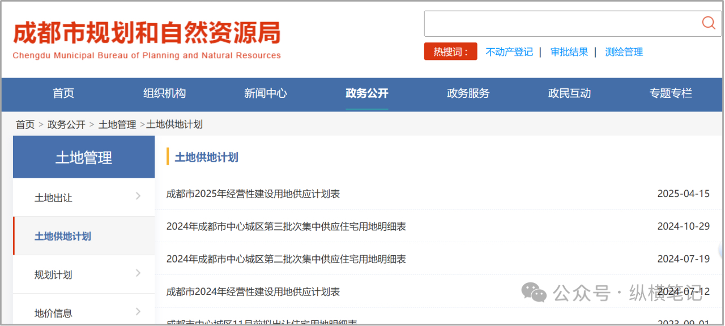Open the bureau logo 成都市规划和自然资源局
The width and height of the screenshot is (725, 326).
point(147,40)
